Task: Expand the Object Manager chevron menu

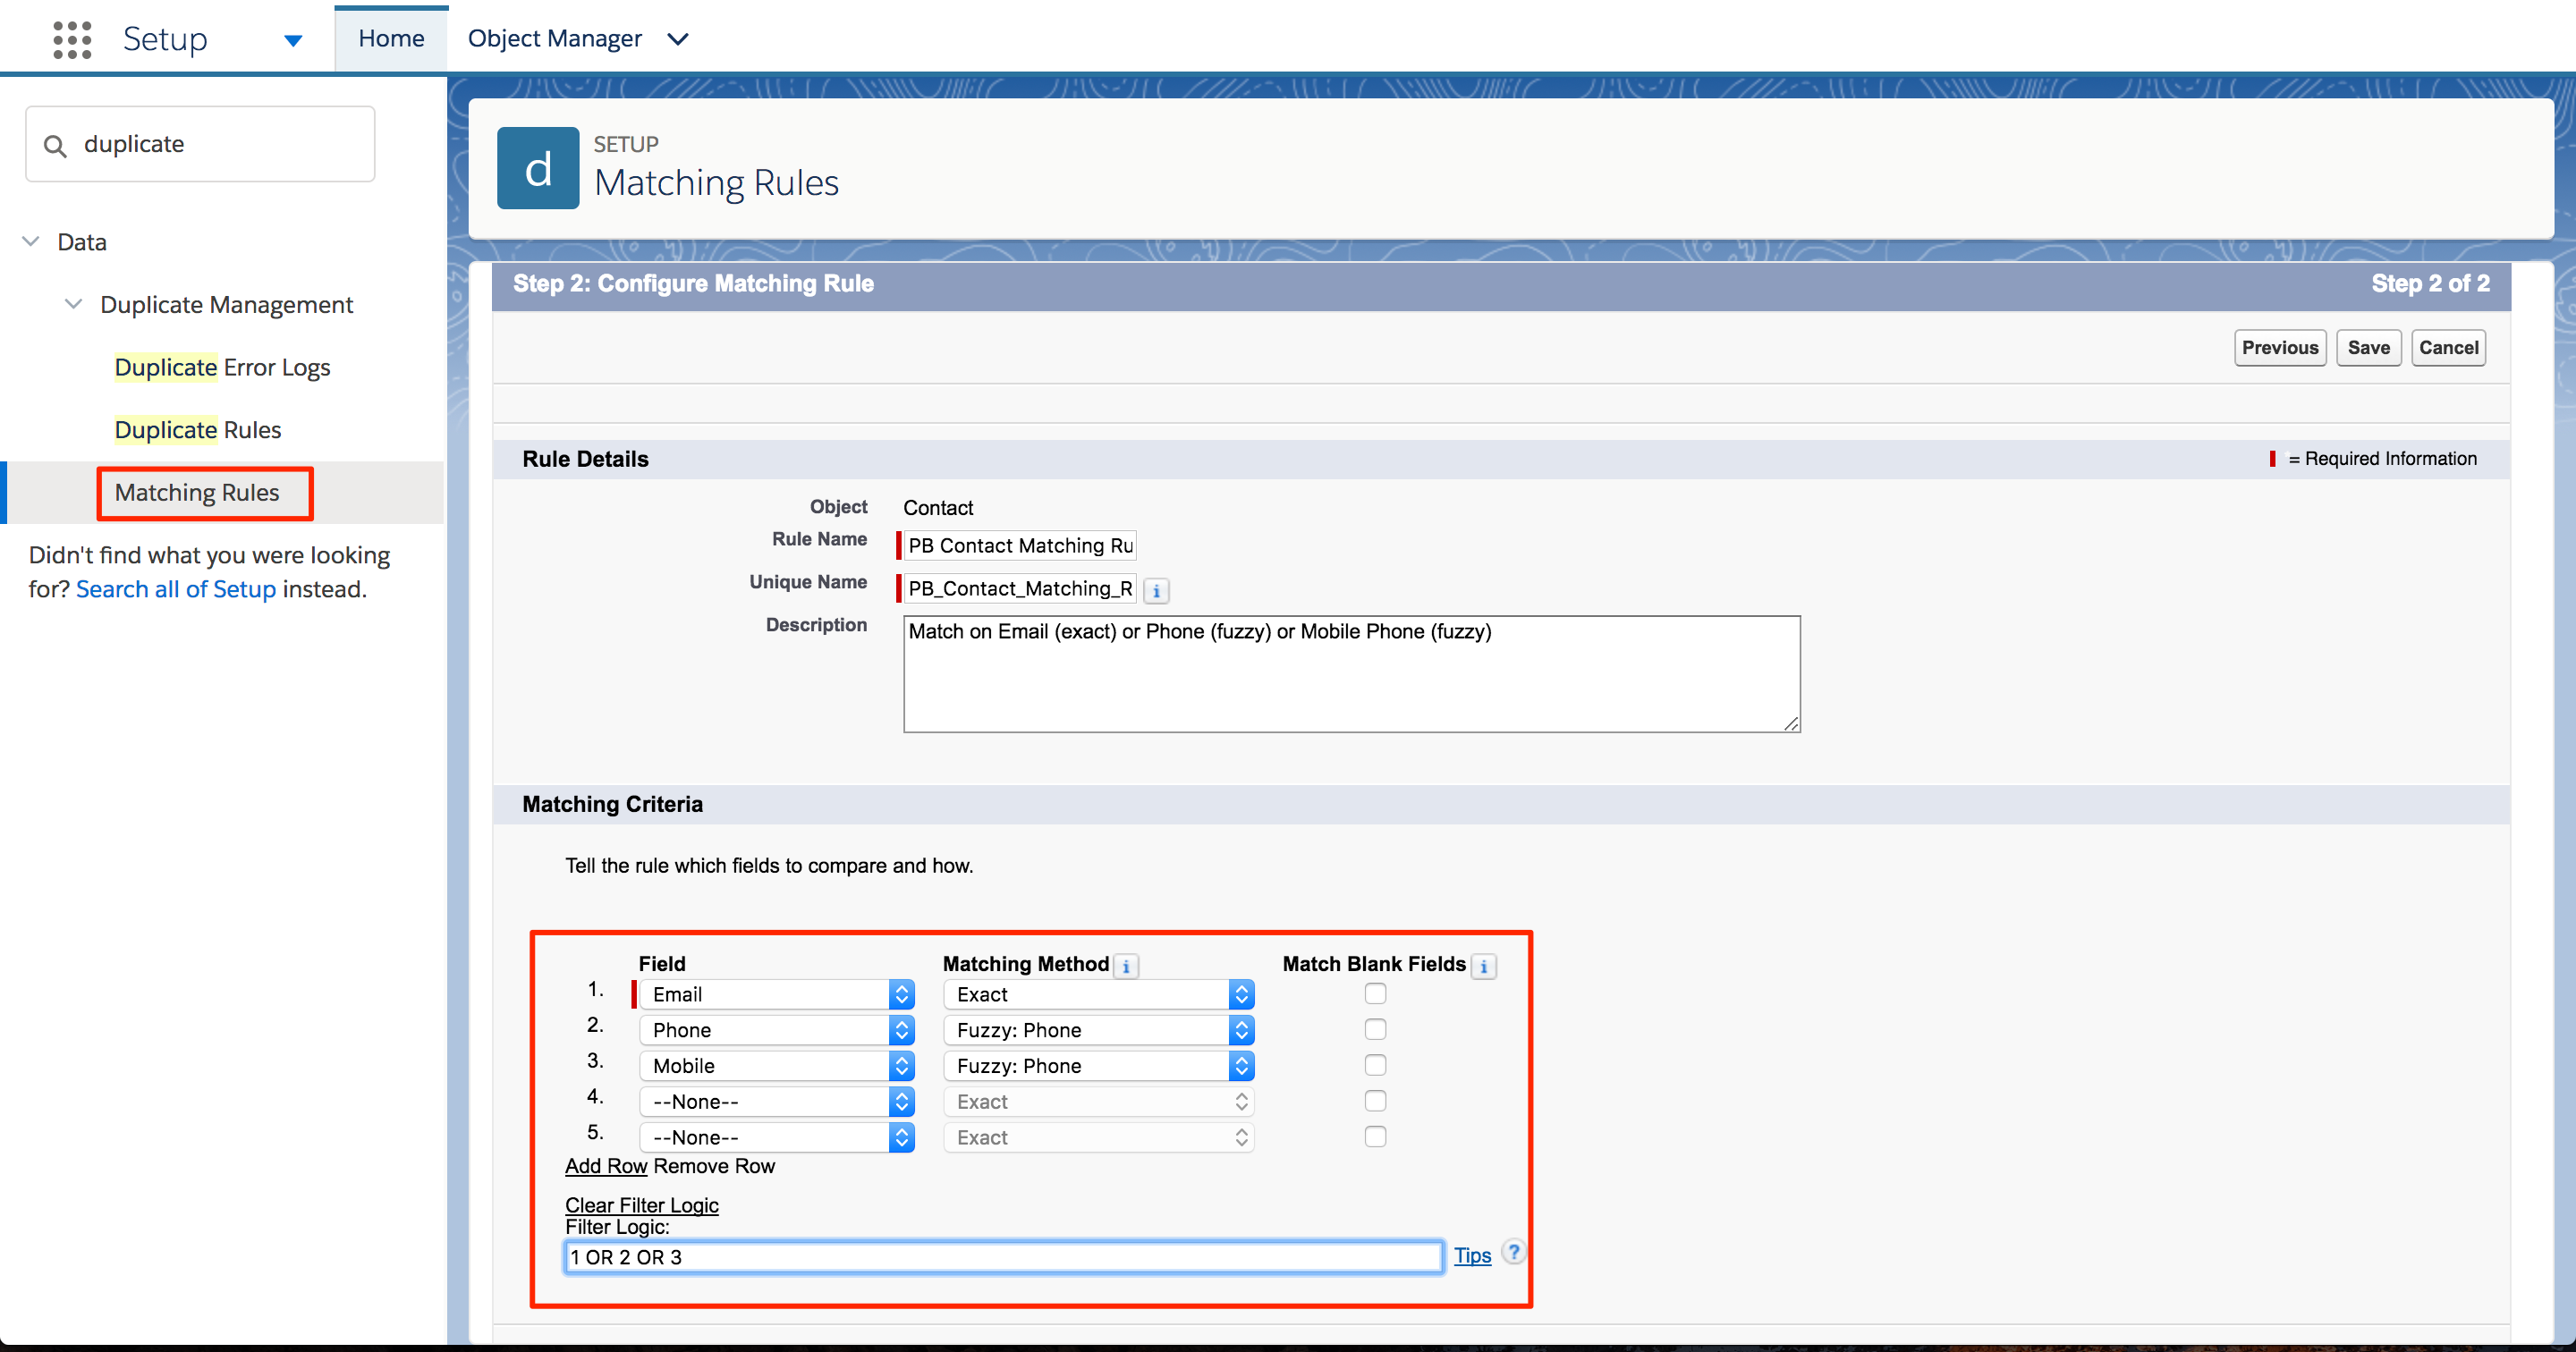Action: pos(678,39)
